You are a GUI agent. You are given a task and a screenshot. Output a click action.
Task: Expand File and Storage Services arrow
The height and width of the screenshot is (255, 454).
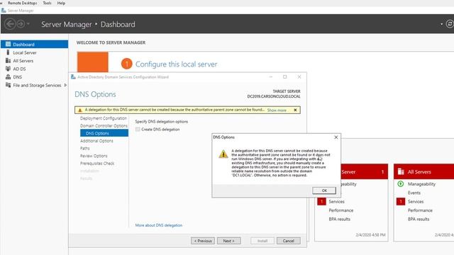[x=65, y=85]
